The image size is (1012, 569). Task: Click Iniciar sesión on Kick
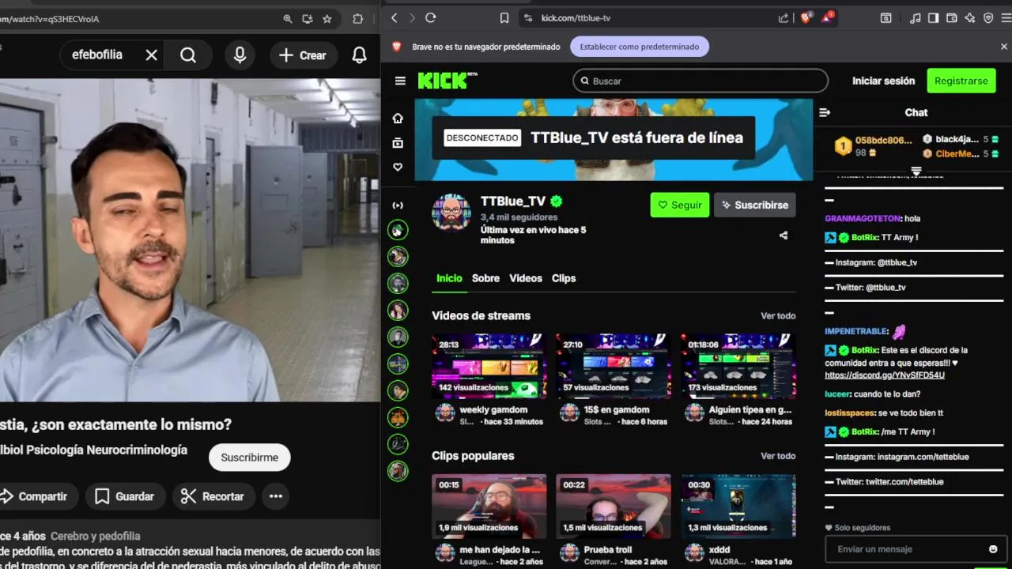pyautogui.click(x=883, y=81)
